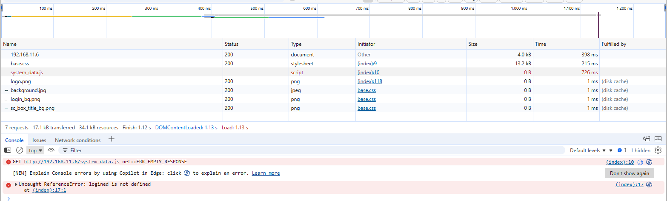Click the blue issues counter icon

pos(620,150)
